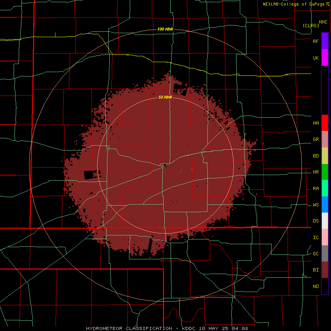Click the UK magenta legend swatch
Image resolution: width=331 pixels, height=331 pixels.
point(325,58)
